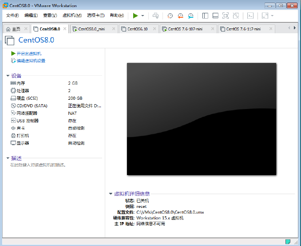Image resolution: width=301 pixels, height=246 pixels.
Task: Collapse the 设备 devices section
Action: tap(8, 76)
